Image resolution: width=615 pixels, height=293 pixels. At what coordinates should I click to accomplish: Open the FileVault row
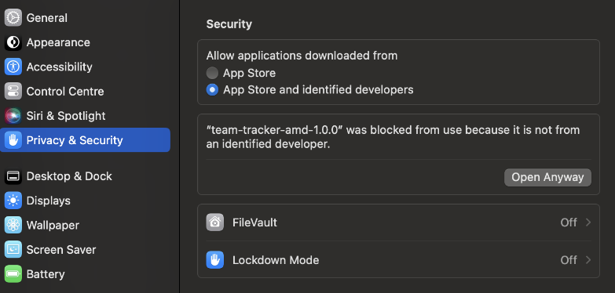point(398,222)
